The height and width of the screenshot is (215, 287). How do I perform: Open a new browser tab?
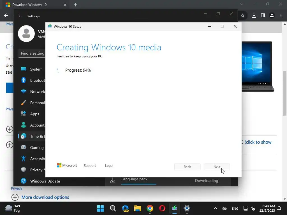coord(76,5)
